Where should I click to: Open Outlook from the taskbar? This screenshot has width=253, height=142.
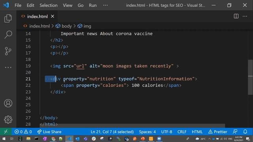[77, 139]
